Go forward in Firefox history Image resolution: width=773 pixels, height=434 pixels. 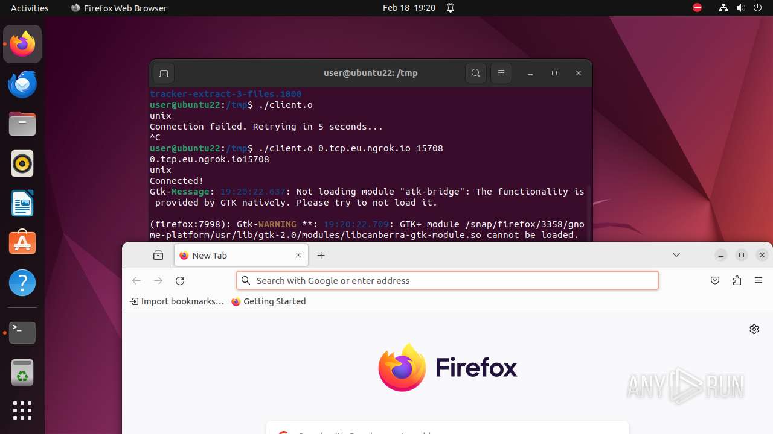tap(158, 280)
